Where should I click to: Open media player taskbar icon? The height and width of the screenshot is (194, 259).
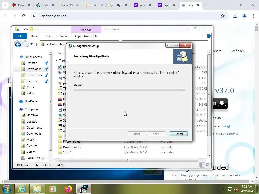(x=53, y=189)
